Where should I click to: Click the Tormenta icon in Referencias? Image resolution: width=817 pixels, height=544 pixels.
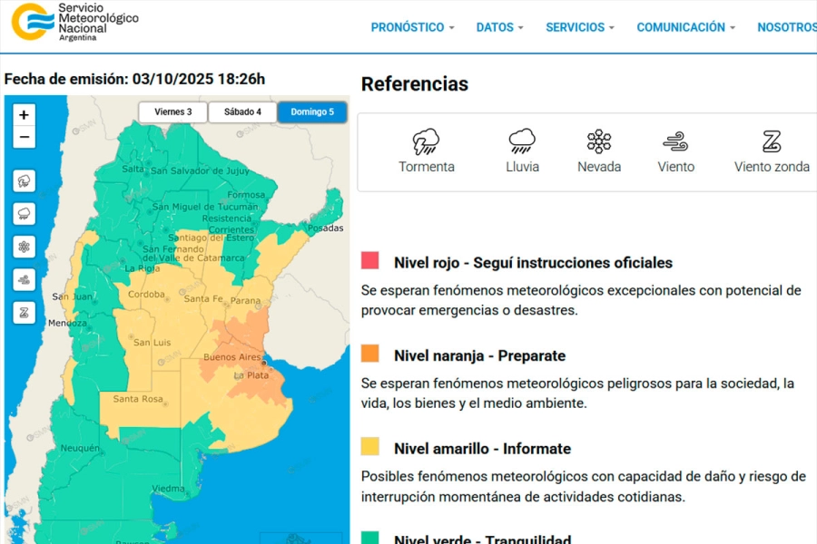[x=426, y=141]
